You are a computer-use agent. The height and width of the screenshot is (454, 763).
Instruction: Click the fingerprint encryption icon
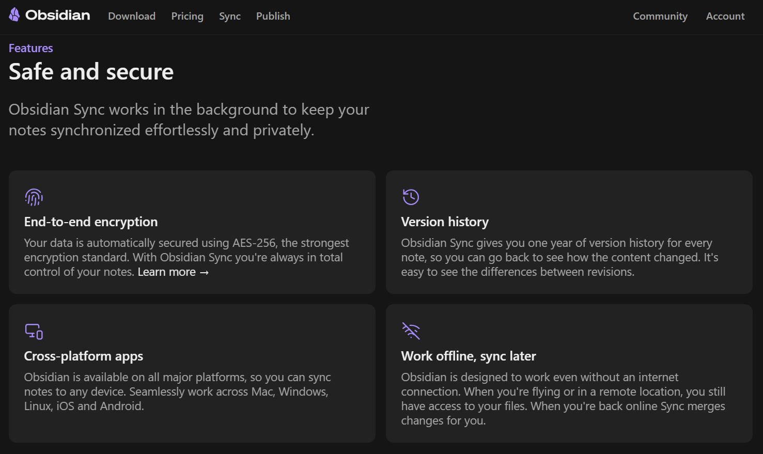click(x=34, y=197)
